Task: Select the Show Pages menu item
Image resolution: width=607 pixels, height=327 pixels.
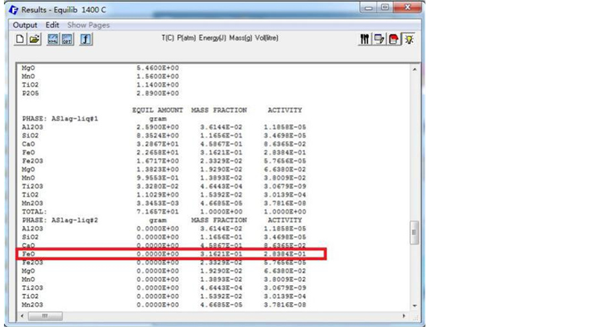Action: [88, 25]
